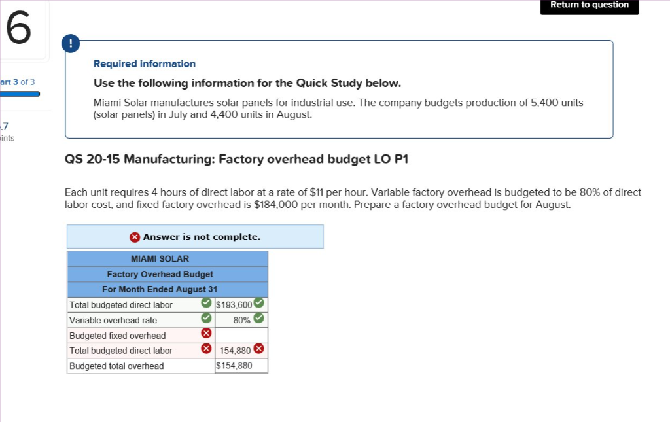The width and height of the screenshot is (670, 422).
Task: Click the large question number 6
Action: click(19, 28)
